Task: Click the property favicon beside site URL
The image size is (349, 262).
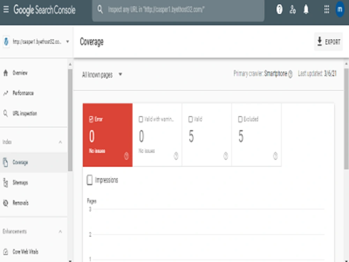Action: pyautogui.click(x=6, y=42)
